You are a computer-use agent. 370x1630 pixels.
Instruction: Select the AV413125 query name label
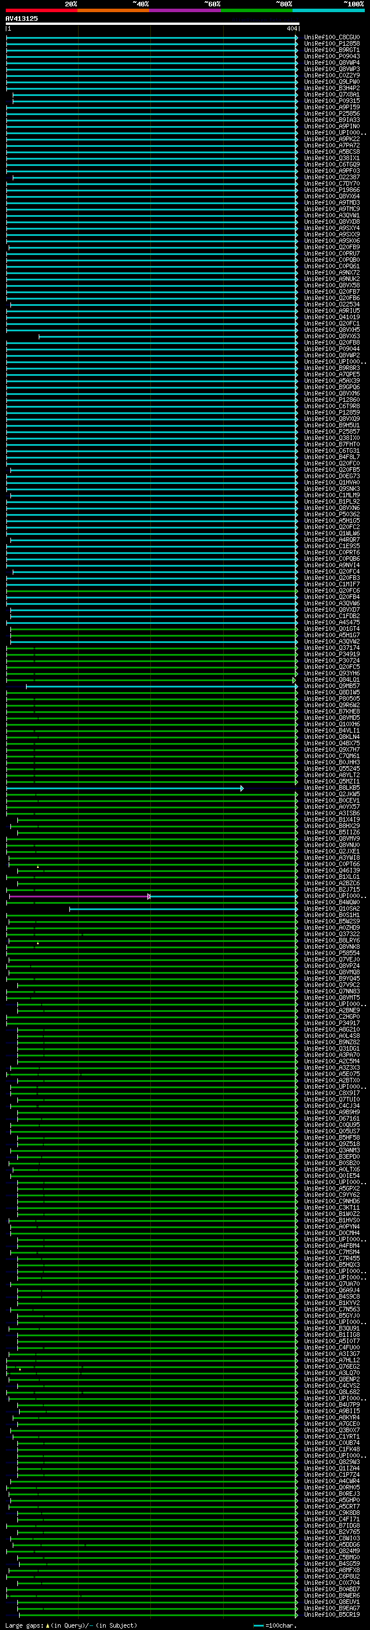[21, 19]
